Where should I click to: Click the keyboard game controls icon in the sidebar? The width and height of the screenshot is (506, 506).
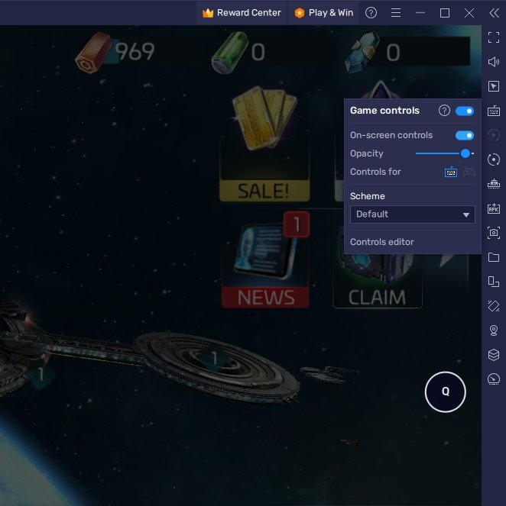[494, 111]
